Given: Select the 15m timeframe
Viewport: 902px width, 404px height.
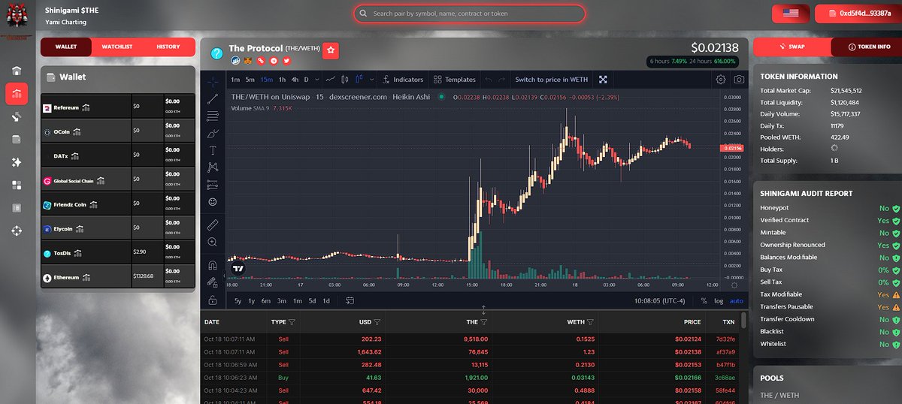Looking at the screenshot, I should (267, 80).
